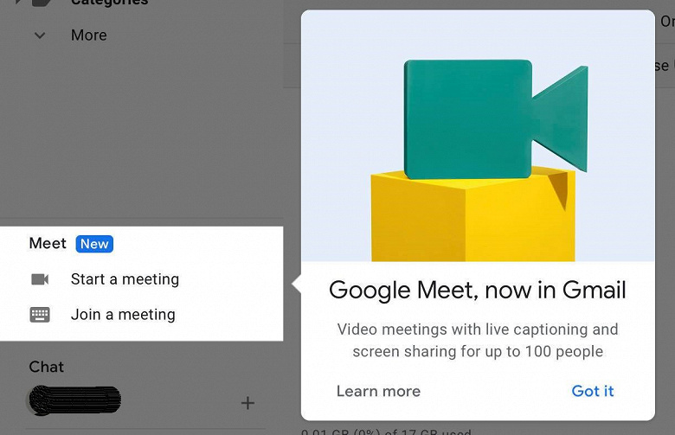675x435 pixels.
Task: Open the Learn more link
Action: [378, 391]
